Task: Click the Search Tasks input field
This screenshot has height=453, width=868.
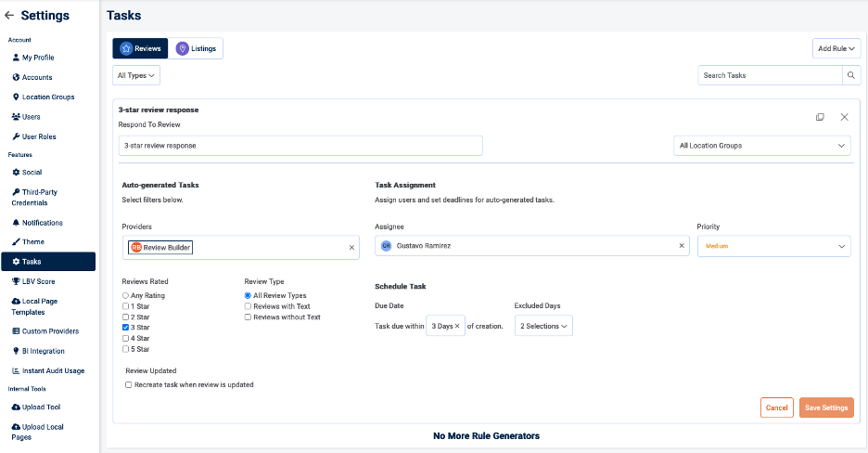Action: click(769, 75)
